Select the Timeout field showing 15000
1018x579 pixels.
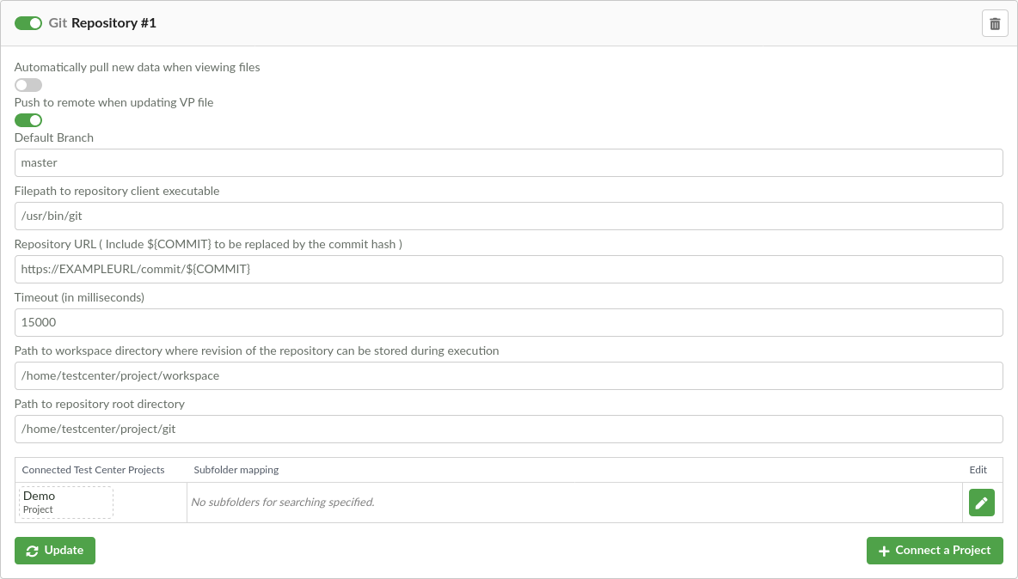[508, 322]
